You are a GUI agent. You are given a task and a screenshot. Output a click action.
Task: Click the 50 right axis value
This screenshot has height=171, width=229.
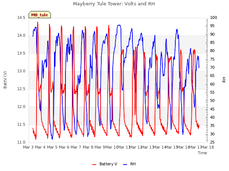[212, 101]
